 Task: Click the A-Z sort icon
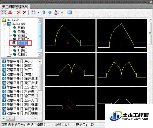pos(57,13)
